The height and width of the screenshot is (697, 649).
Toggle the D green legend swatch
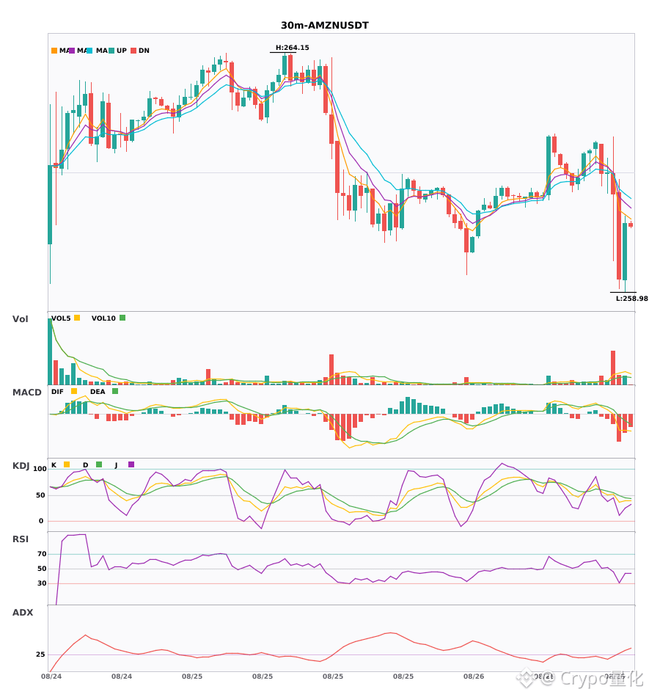[99, 464]
